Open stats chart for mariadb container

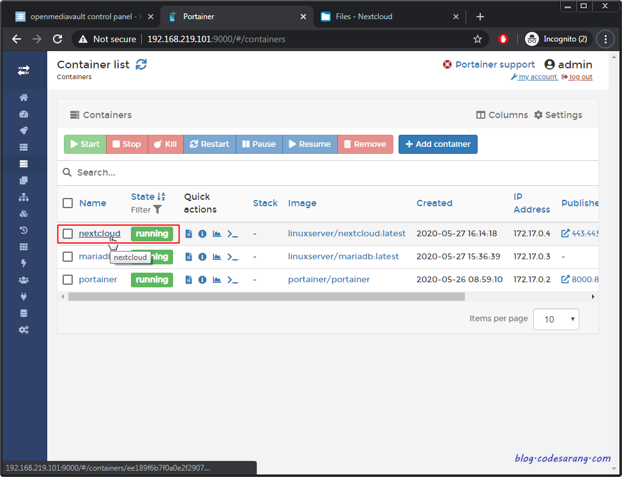(x=216, y=257)
